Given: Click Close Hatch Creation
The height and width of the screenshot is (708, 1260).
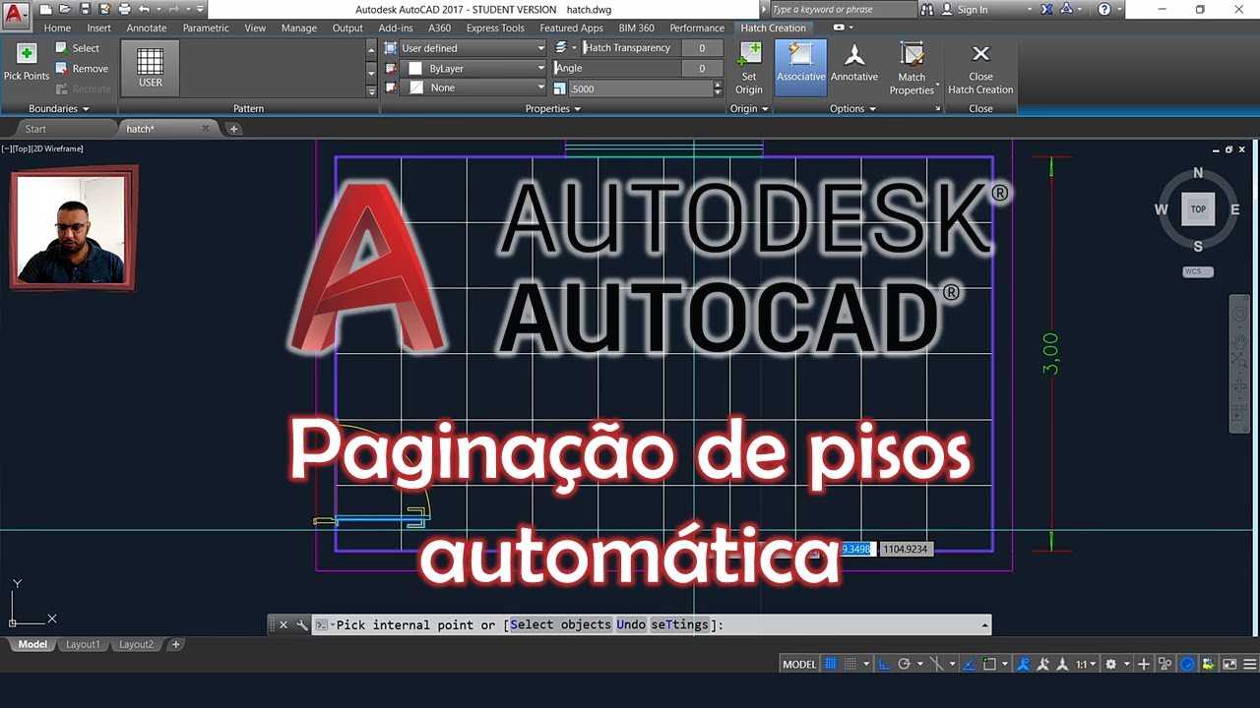Looking at the screenshot, I should click(980, 68).
